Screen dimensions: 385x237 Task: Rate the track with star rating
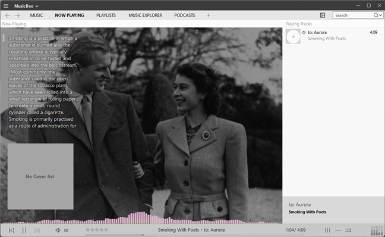(x=97, y=230)
